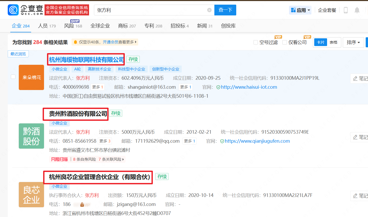Tick the checkbox beside 杭州海绥物联网科技有限公司

13,77
